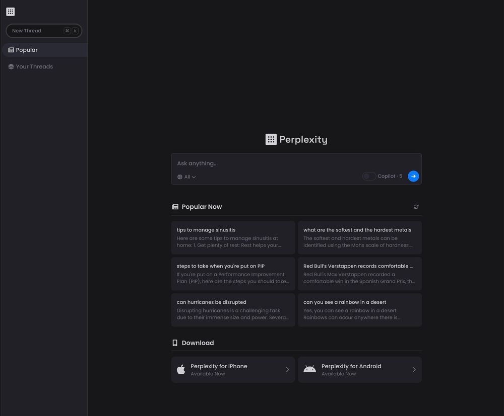Click the Ask anything input field

click(296, 163)
